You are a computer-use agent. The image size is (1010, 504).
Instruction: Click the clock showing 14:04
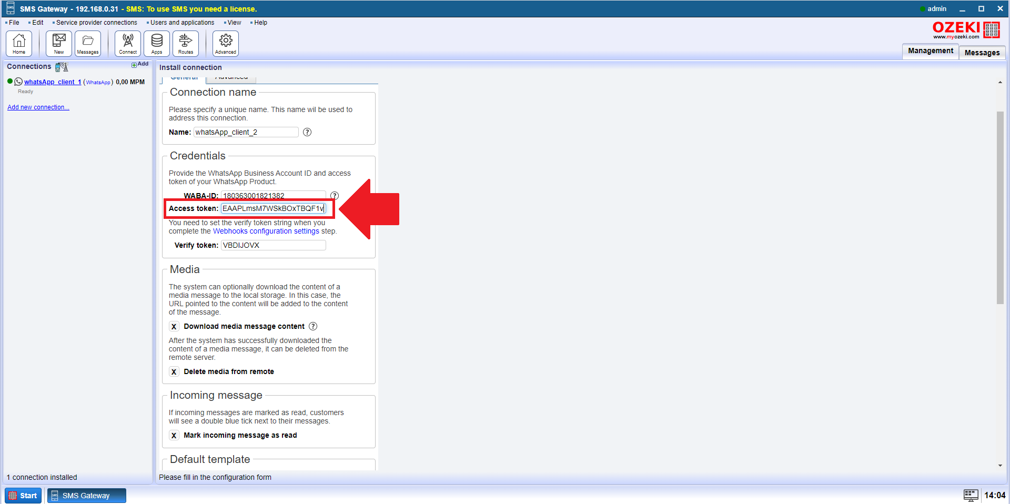click(995, 495)
